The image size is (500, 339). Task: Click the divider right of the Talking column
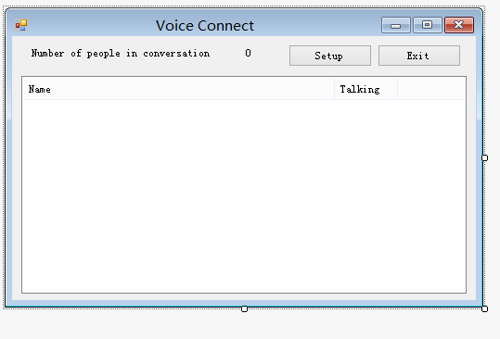[x=397, y=89]
